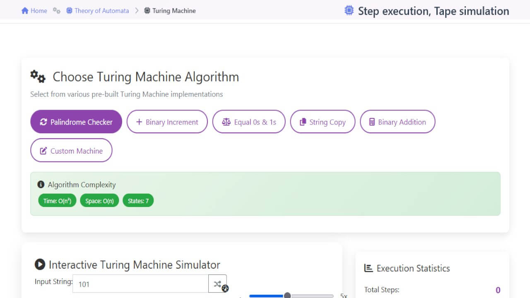
Task: Click the info icon in Algorithm Complexity banner
Action: (x=41, y=184)
